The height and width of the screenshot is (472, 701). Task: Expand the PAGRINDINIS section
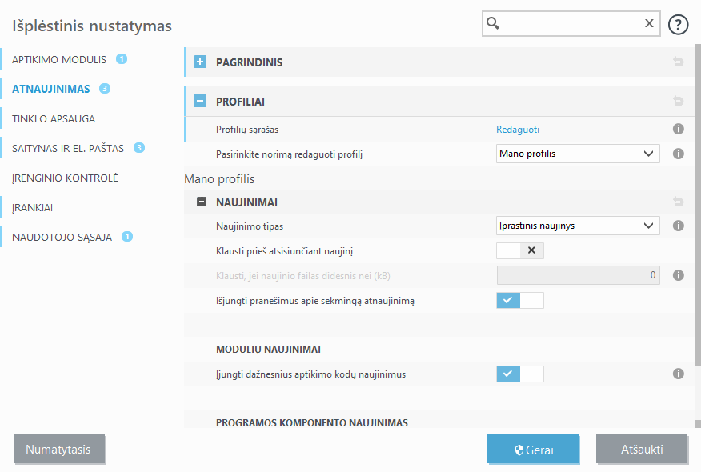[x=200, y=62]
